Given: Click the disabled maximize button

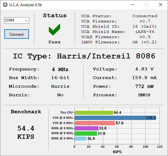Looking at the screenshot, I should tap(146, 5).
